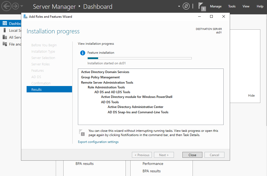The image size is (267, 176).
Task: Open the dropdown arrow beside the refresh icon
Action: (179, 6)
